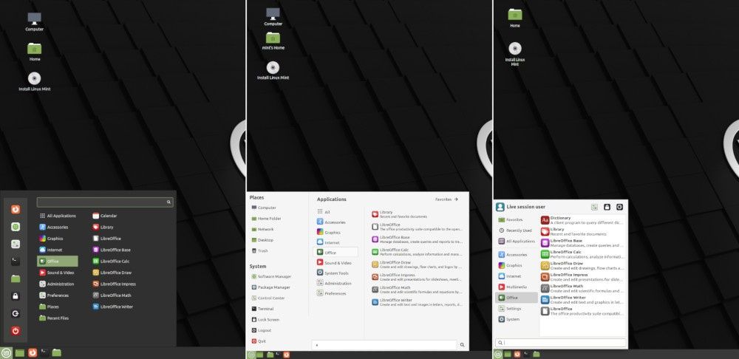Open settings icon beside Live session user
The width and height of the screenshot is (739, 359).
(x=595, y=207)
